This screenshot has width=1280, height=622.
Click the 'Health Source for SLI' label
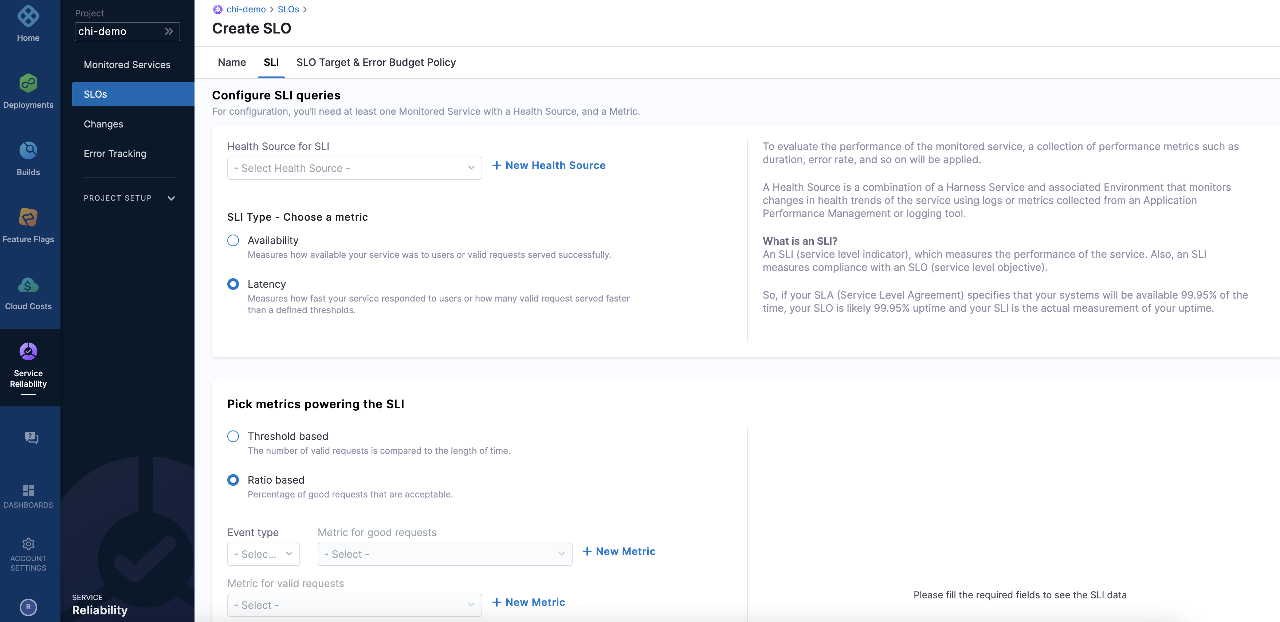278,146
